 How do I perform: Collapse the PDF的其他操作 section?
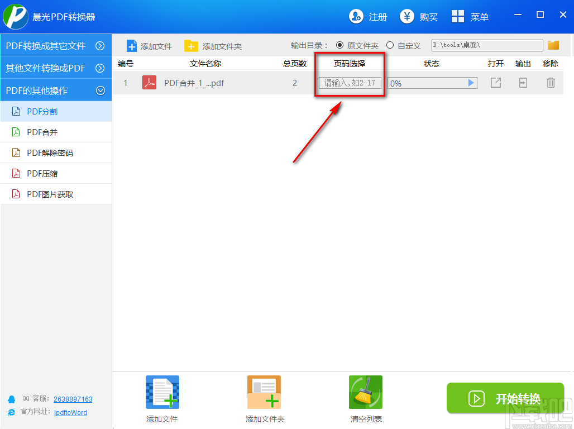click(x=56, y=90)
